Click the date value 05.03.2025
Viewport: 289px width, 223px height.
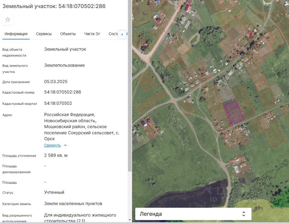(x=56, y=81)
